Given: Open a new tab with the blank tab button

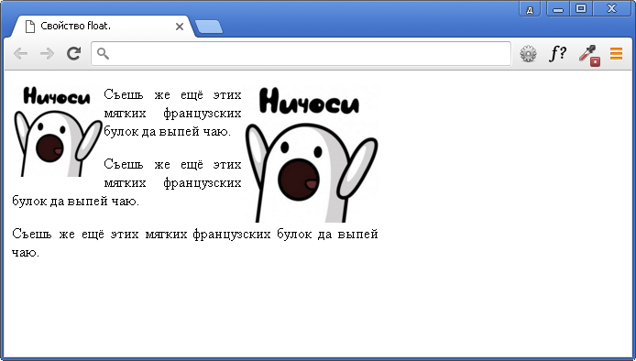Looking at the screenshot, I should click(208, 27).
